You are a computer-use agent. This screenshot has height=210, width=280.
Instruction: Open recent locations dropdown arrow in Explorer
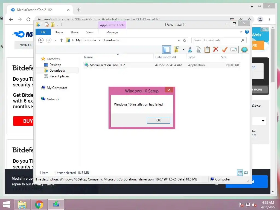pos(55,40)
